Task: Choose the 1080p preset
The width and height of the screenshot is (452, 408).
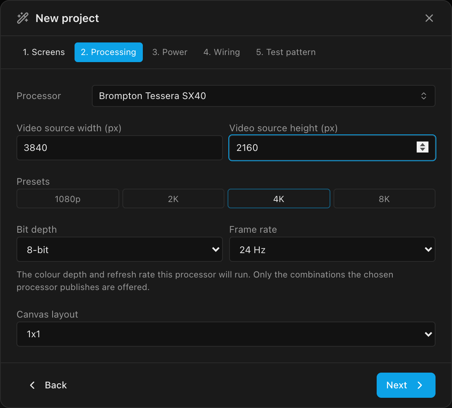Action: (68, 198)
